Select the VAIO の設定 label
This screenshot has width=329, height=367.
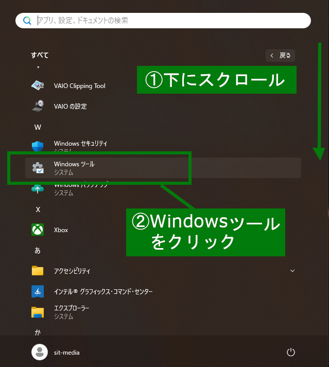point(70,106)
